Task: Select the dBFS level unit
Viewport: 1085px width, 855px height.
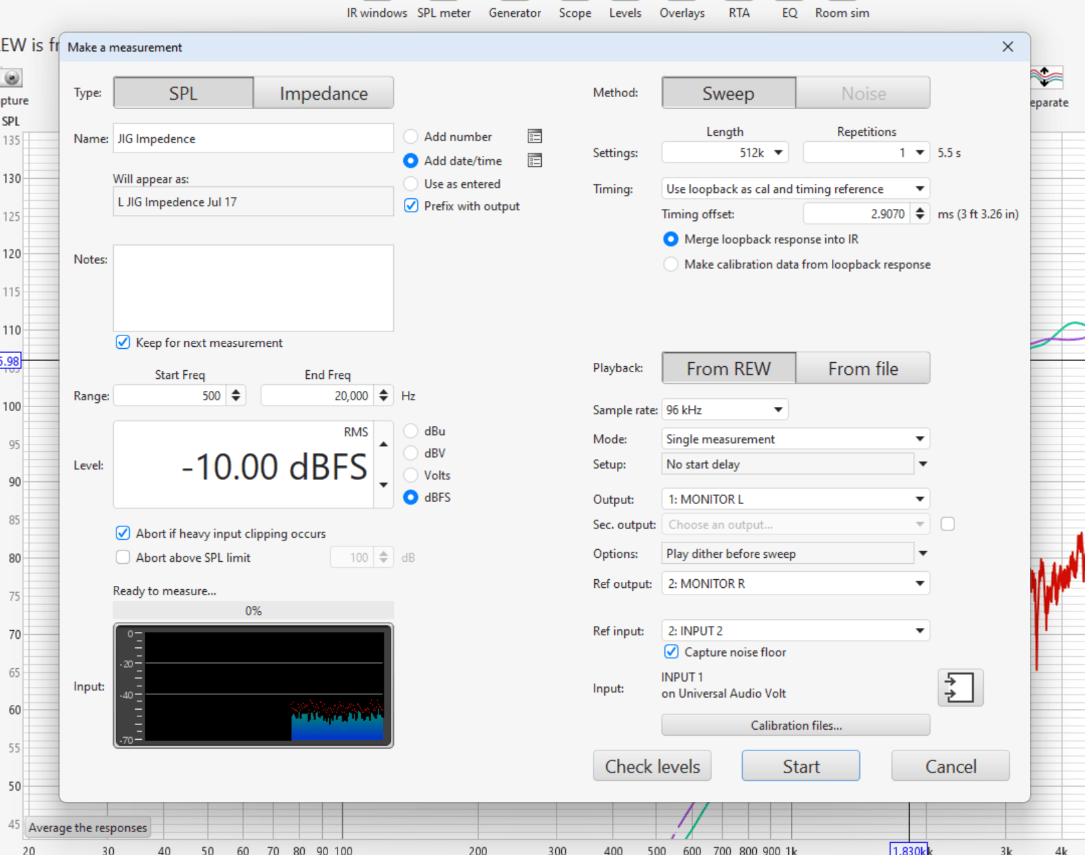Action: click(x=411, y=497)
